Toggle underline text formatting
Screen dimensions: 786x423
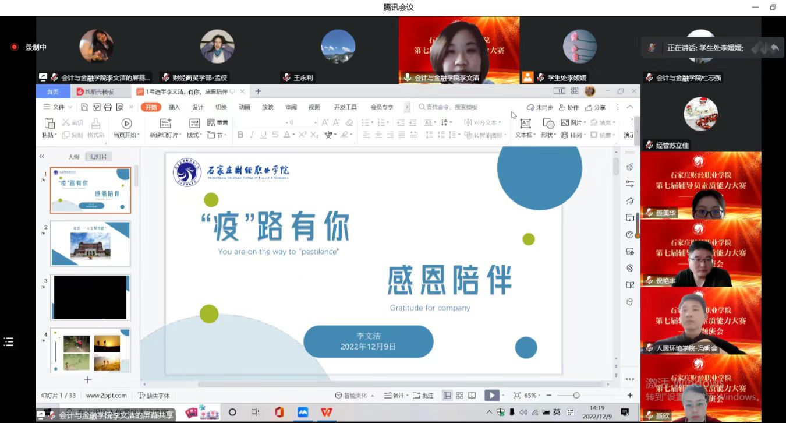tap(263, 135)
